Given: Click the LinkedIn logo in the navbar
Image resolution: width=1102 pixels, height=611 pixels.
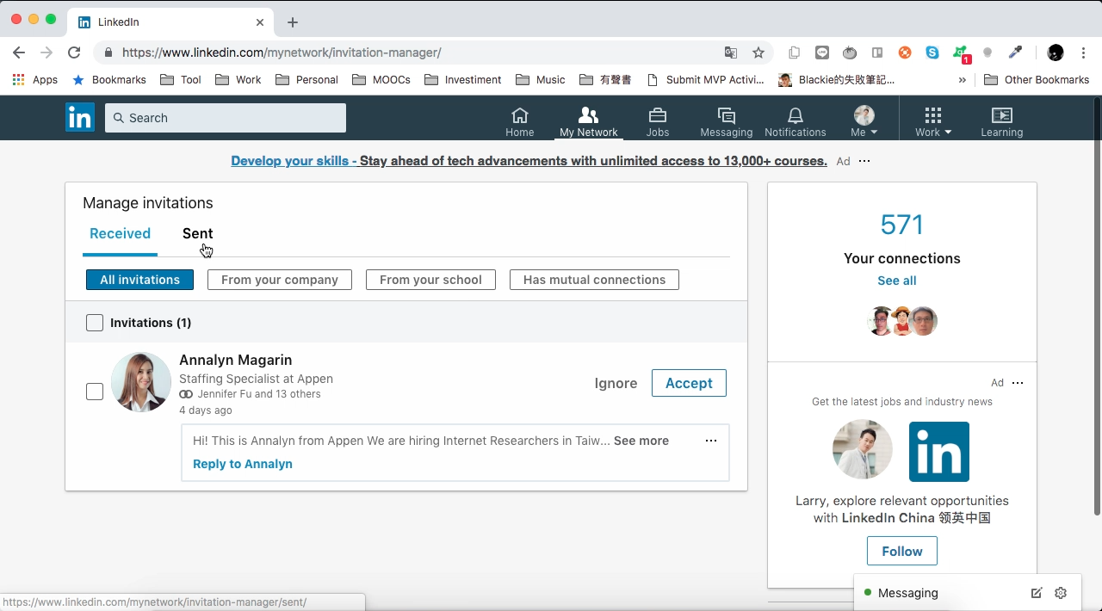Looking at the screenshot, I should click(80, 118).
